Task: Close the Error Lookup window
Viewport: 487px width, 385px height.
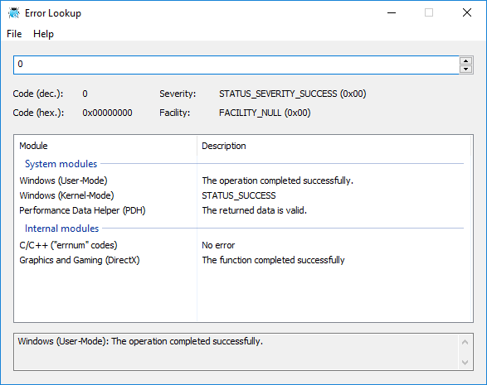Action: [x=467, y=12]
